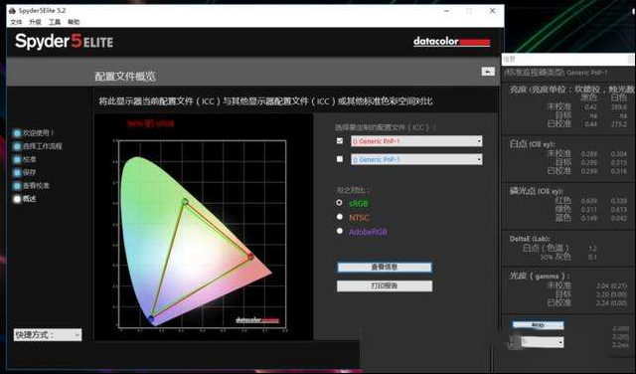The image size is (636, 374).
Task: Select the 概述 step icon in sidebar
Action: (17, 199)
